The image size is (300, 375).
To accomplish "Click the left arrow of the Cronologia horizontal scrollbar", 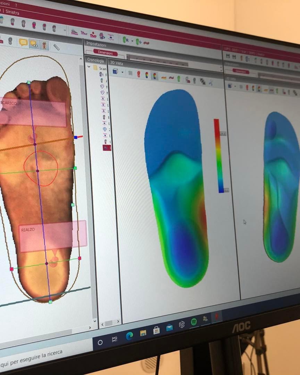I will point(103,325).
